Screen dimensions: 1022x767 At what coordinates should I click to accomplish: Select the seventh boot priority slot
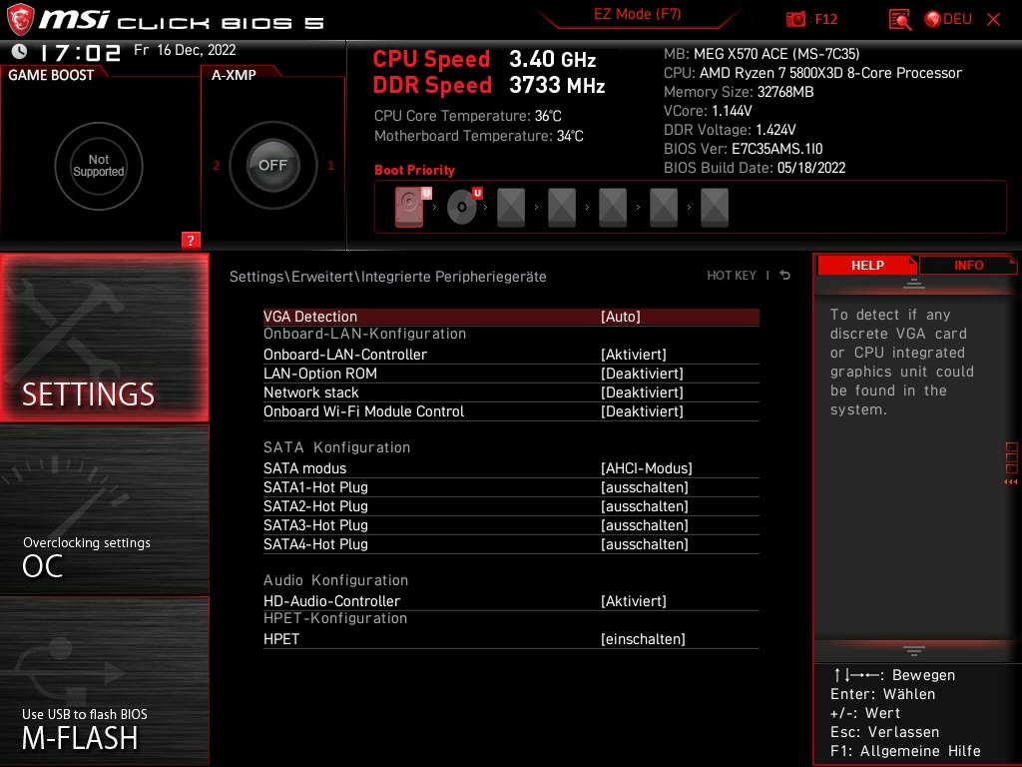(x=715, y=208)
